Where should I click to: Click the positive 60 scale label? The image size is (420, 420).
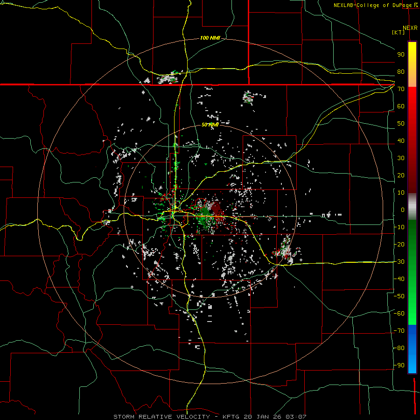[401, 106]
